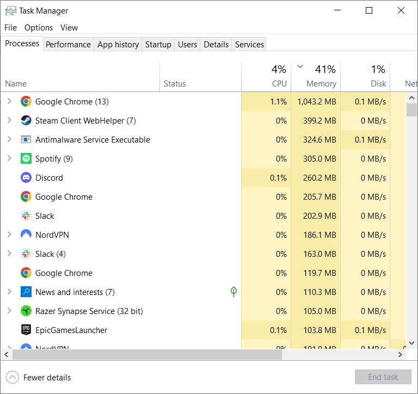Switch to the Services tab
This screenshot has width=418, height=394.
(249, 44)
